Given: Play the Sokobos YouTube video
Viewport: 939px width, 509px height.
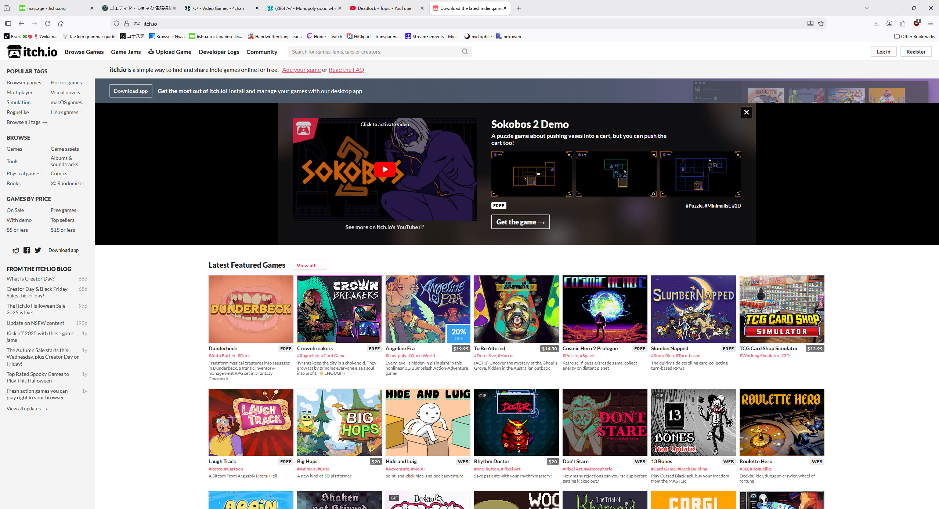Looking at the screenshot, I should coord(384,169).
